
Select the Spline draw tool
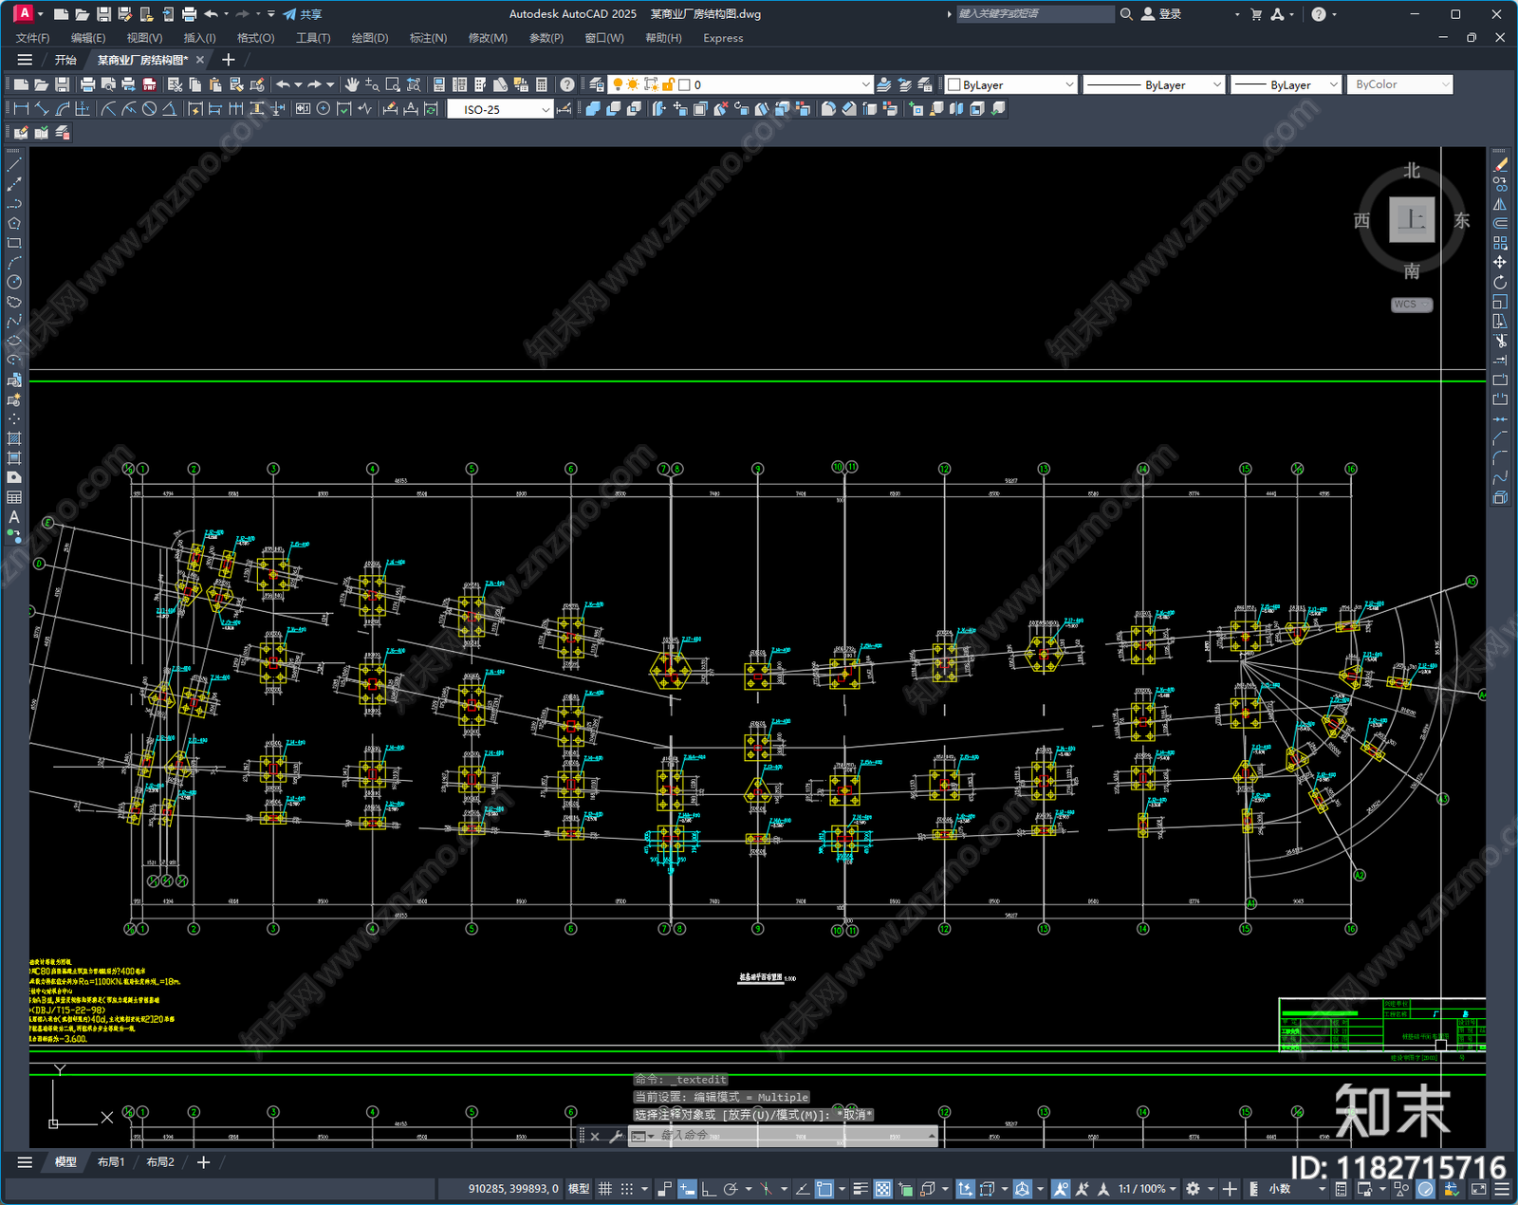[14, 321]
